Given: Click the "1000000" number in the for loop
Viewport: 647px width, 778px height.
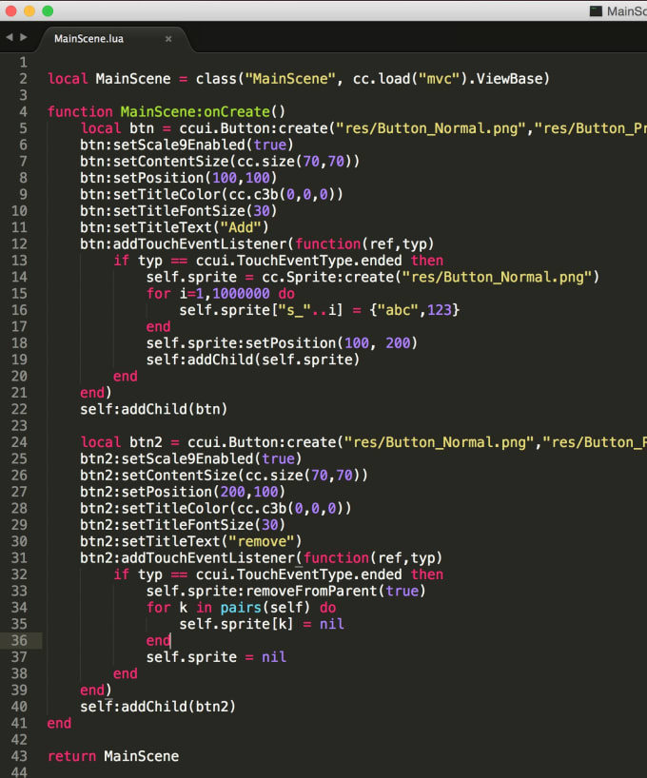Looking at the screenshot, I should [x=241, y=293].
